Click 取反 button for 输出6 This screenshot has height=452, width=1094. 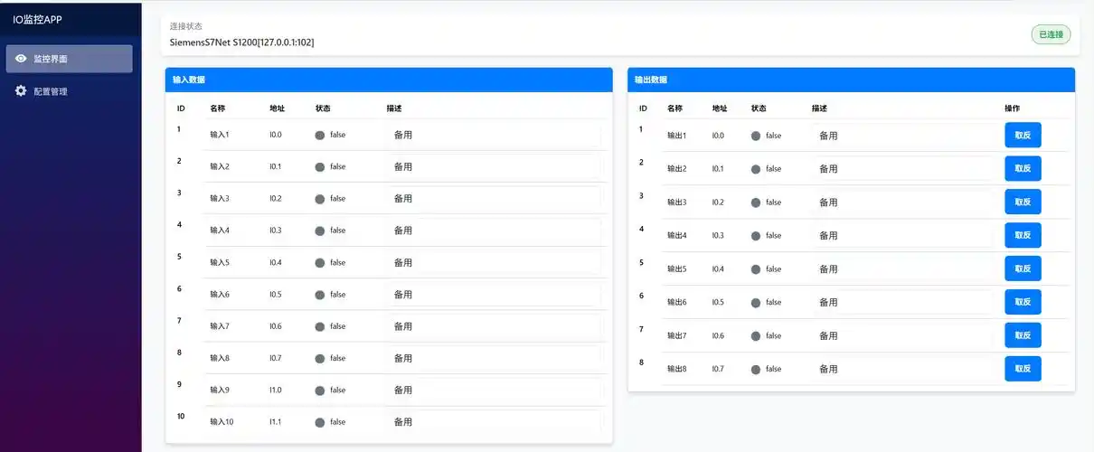coord(1023,302)
